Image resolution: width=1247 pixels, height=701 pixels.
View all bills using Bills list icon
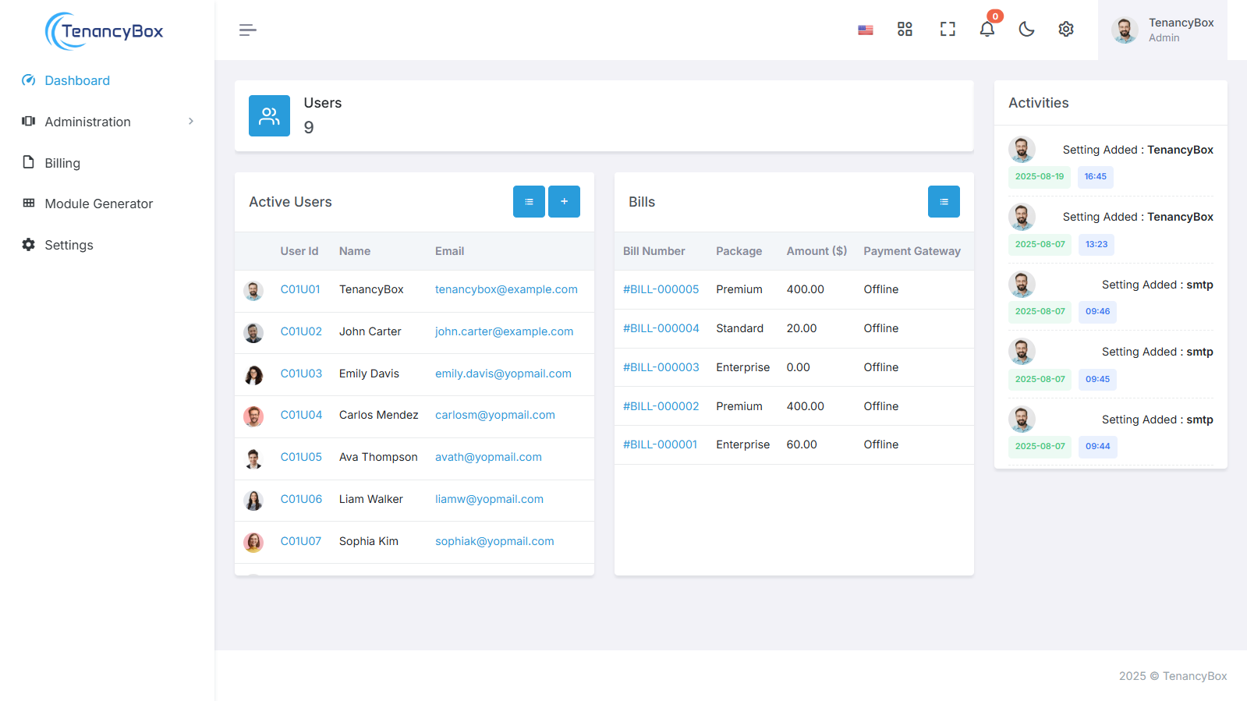944,202
